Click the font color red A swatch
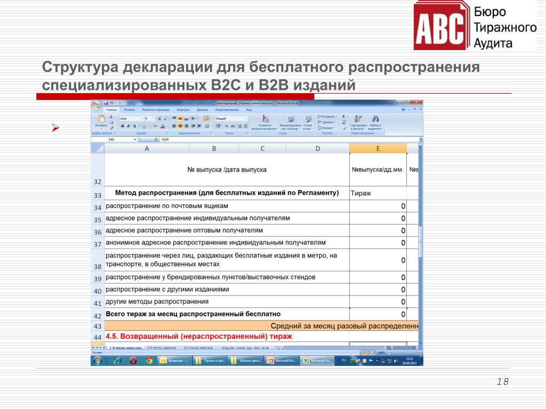 pos(162,126)
